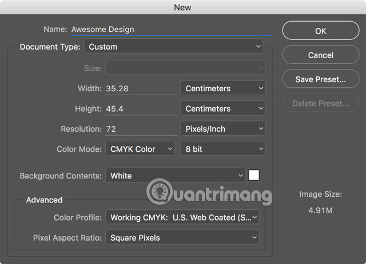Click the OK button

pos(320,31)
